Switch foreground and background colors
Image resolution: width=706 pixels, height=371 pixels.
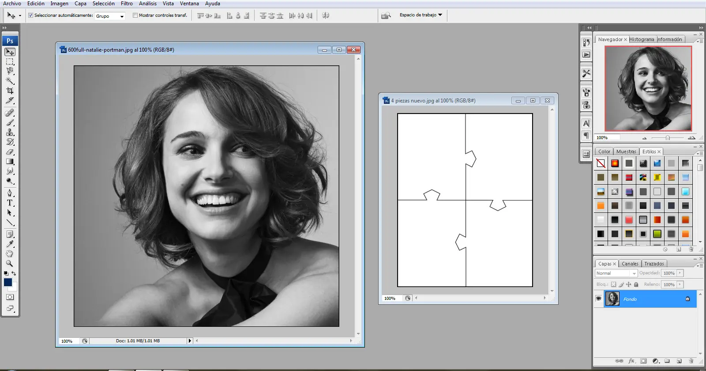[14, 273]
